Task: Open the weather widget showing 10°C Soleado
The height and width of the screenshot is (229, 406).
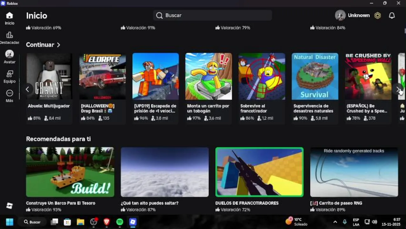Action: (296, 222)
